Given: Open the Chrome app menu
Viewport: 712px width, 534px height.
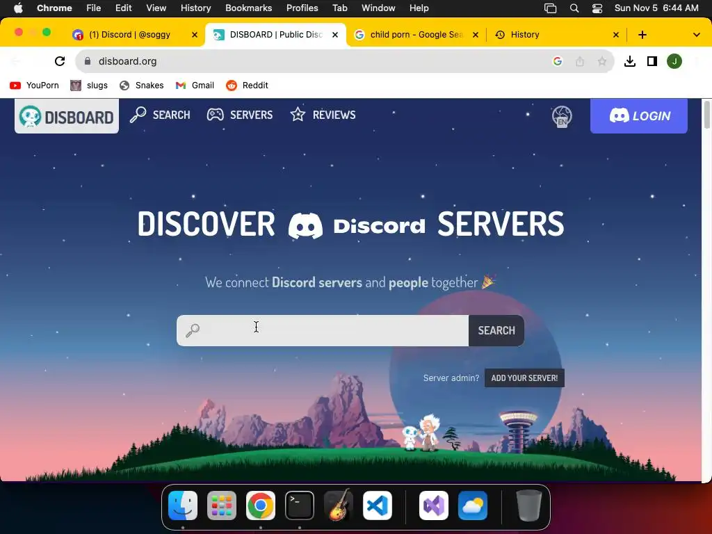Looking at the screenshot, I should tap(54, 8).
